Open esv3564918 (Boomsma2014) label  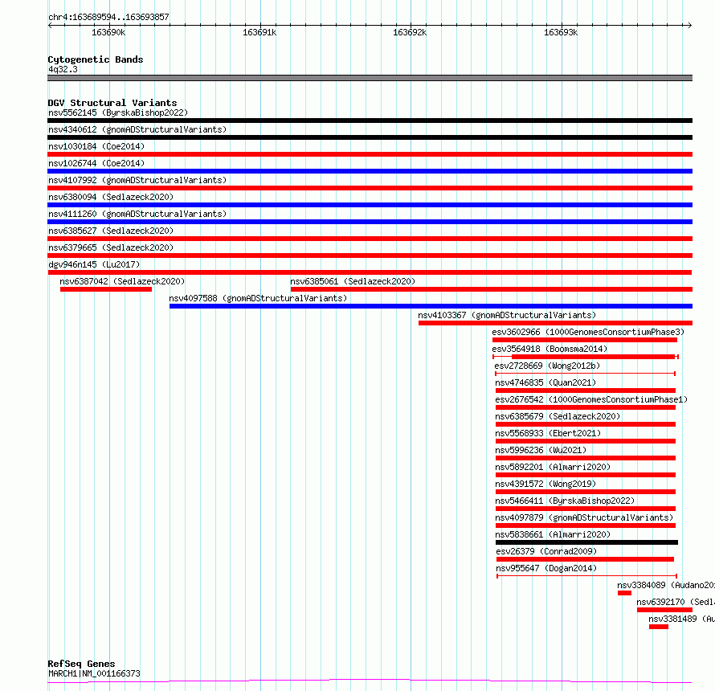point(550,349)
